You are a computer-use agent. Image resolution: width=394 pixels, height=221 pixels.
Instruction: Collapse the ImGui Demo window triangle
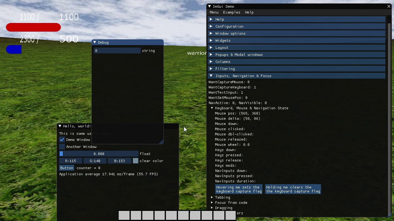pyautogui.click(x=210, y=6)
